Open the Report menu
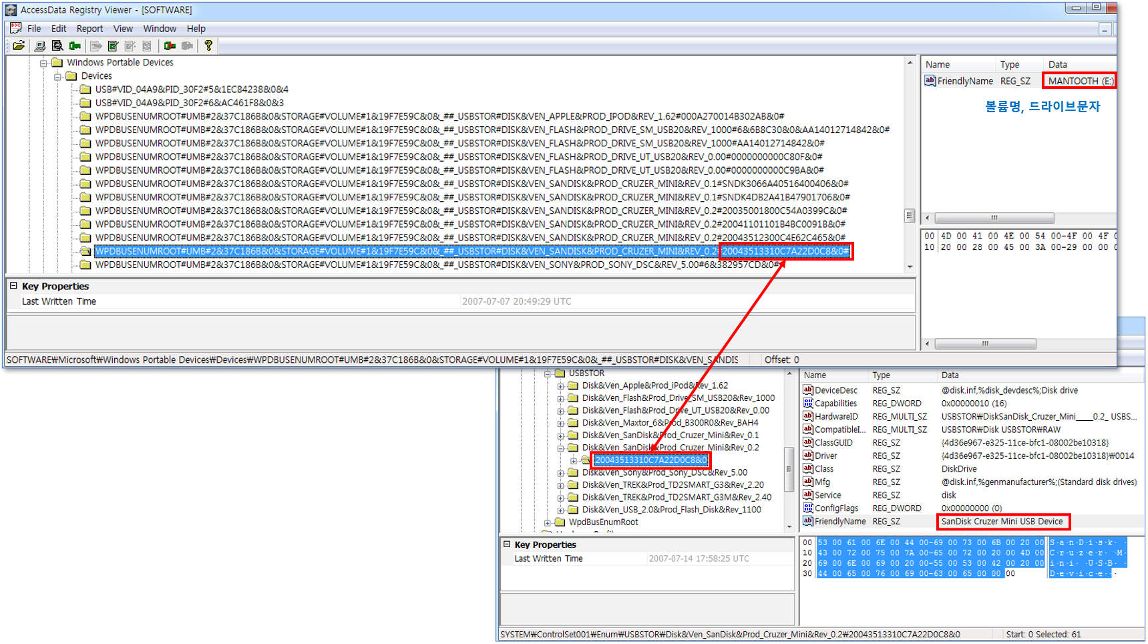Image resolution: width=1148 pixels, height=644 pixels. click(89, 29)
